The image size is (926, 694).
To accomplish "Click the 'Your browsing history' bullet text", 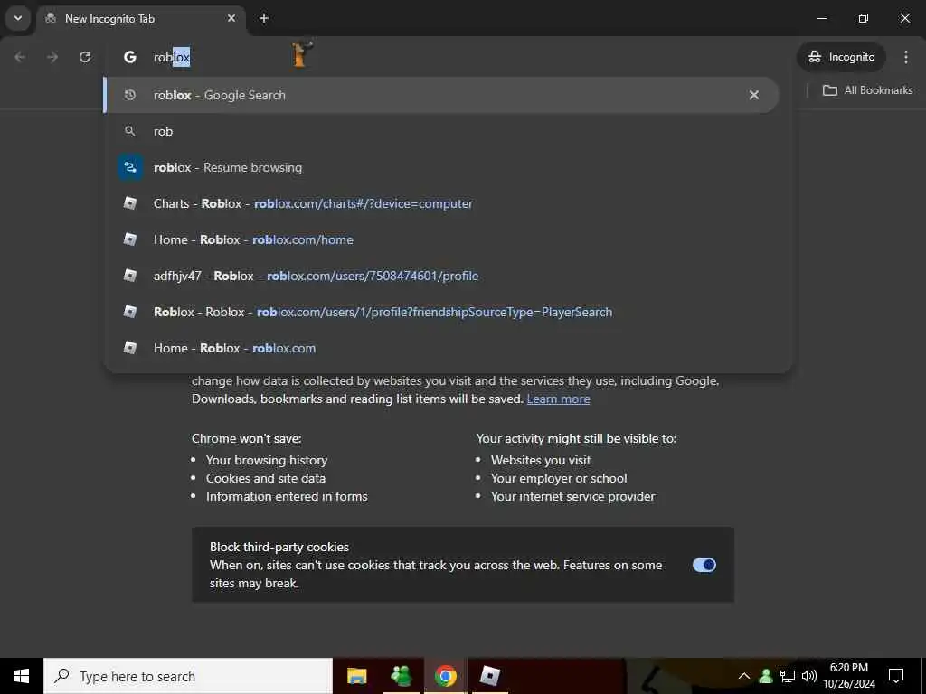I will (267, 460).
